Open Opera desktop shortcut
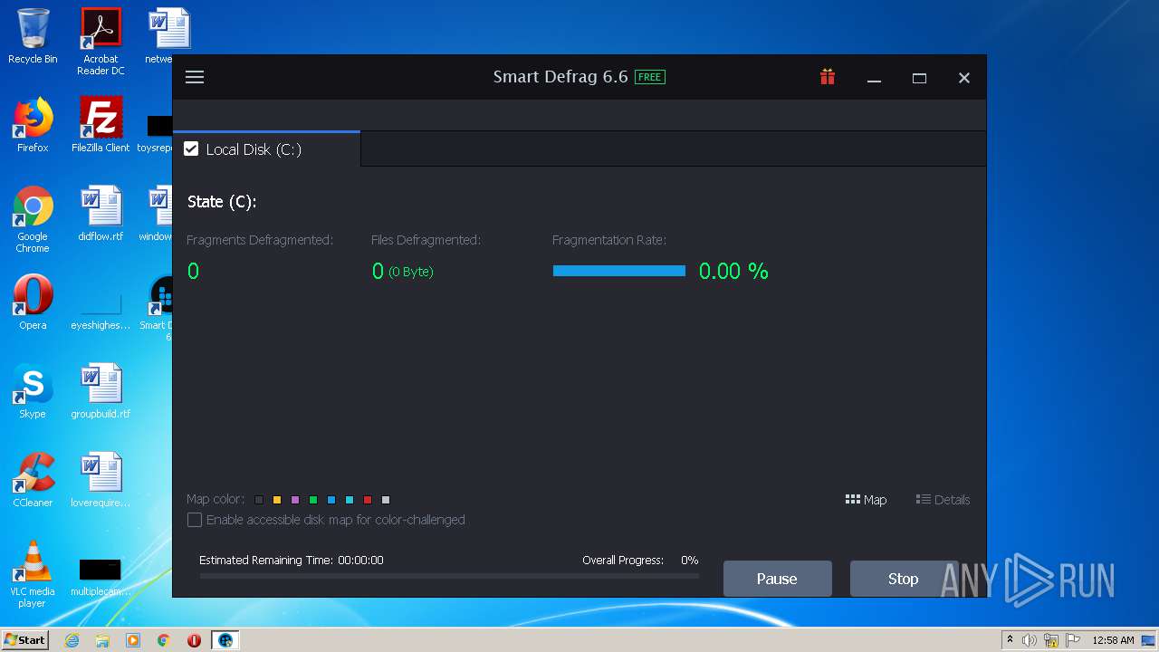This screenshot has height=652, width=1159. 33,302
